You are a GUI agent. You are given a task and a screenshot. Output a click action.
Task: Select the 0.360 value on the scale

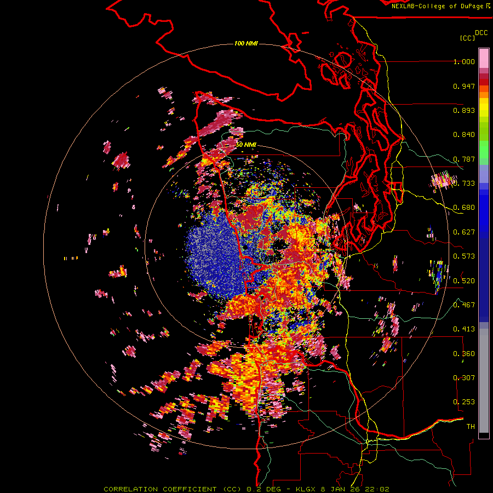coord(464,354)
